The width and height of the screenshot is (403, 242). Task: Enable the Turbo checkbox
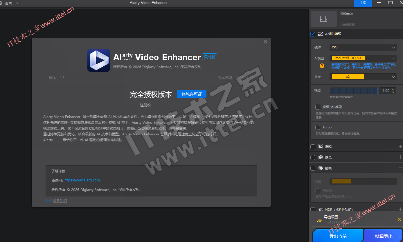[x=318, y=127]
